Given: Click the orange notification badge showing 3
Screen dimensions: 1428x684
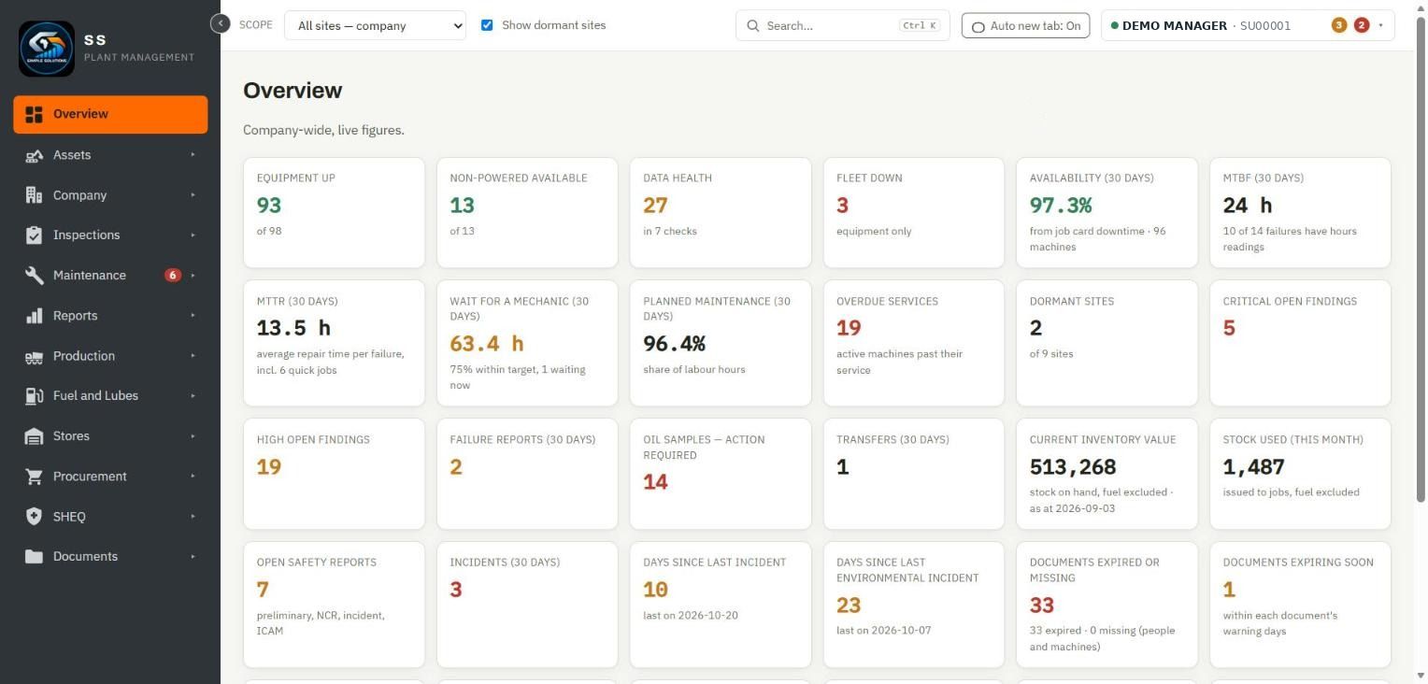Looking at the screenshot, I should click(1339, 25).
